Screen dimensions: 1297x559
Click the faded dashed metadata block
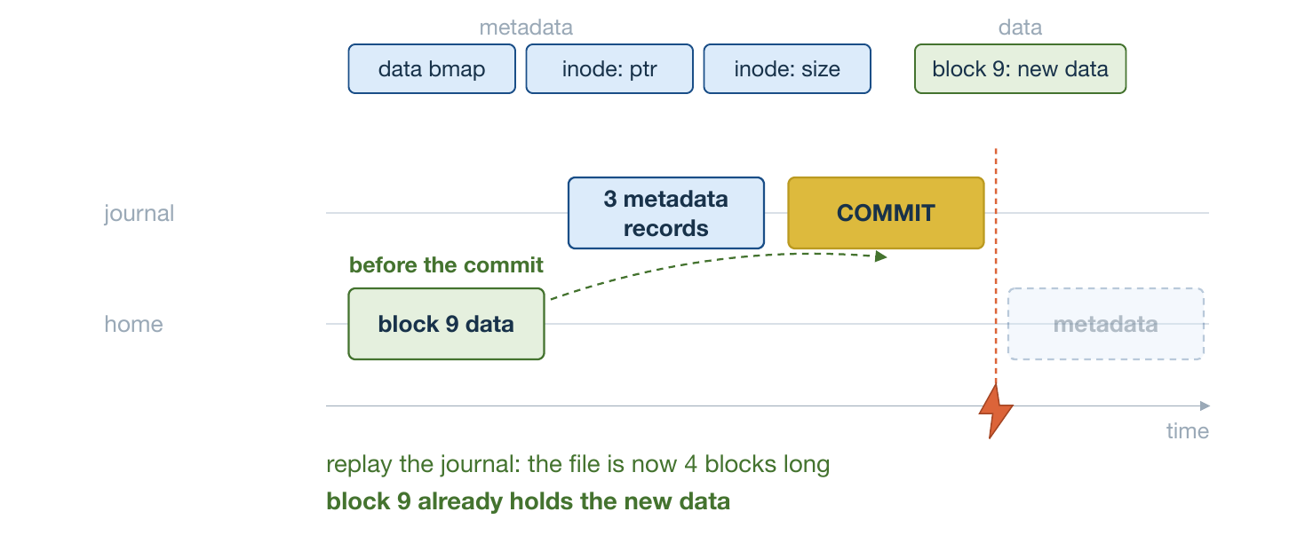point(1106,324)
